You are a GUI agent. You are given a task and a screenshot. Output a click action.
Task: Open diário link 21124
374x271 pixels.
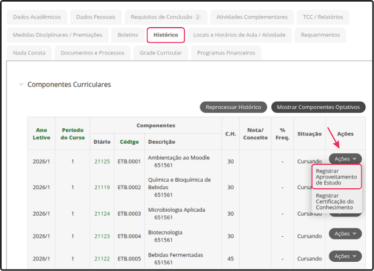[x=102, y=213]
